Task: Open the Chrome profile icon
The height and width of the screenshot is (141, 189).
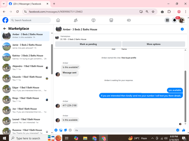Action: (x=179, y=12)
